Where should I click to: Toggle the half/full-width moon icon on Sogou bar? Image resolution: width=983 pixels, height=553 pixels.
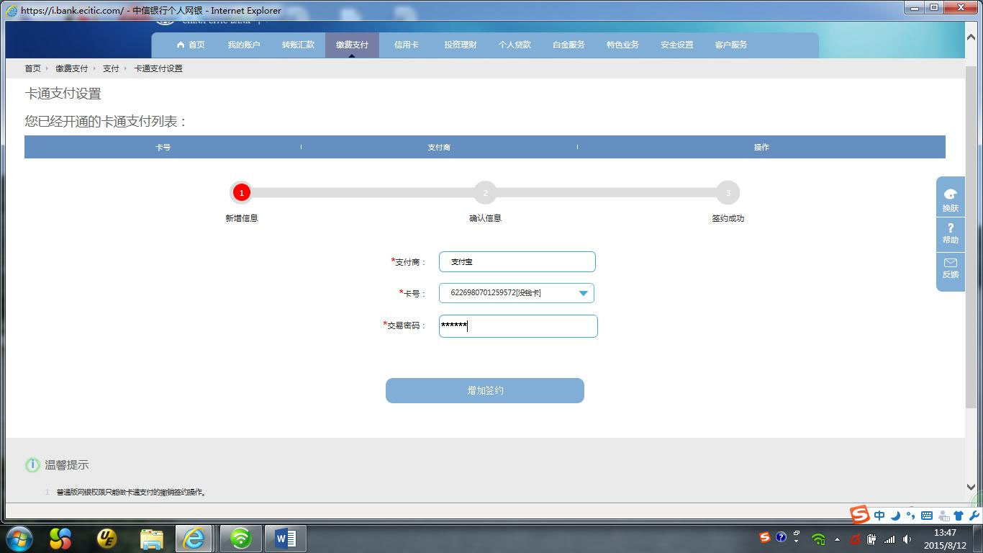point(895,516)
